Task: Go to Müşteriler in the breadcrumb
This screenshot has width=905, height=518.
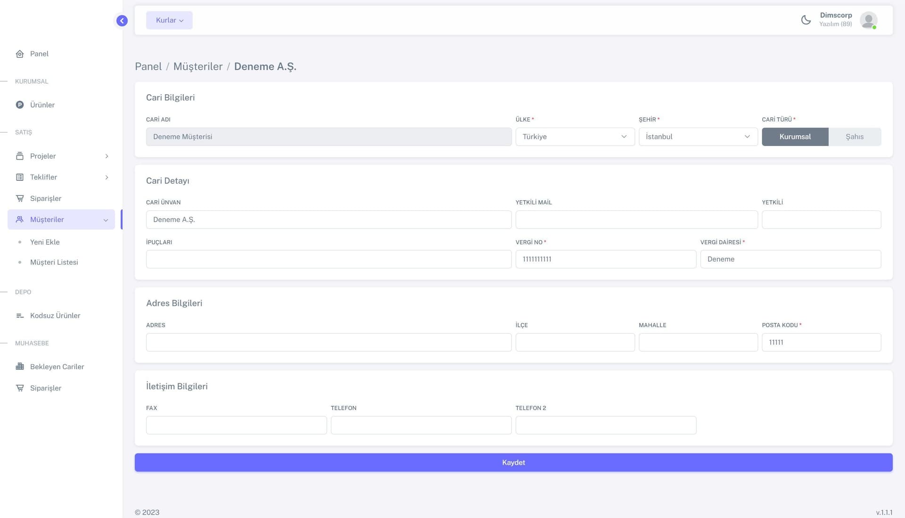Action: tap(197, 66)
